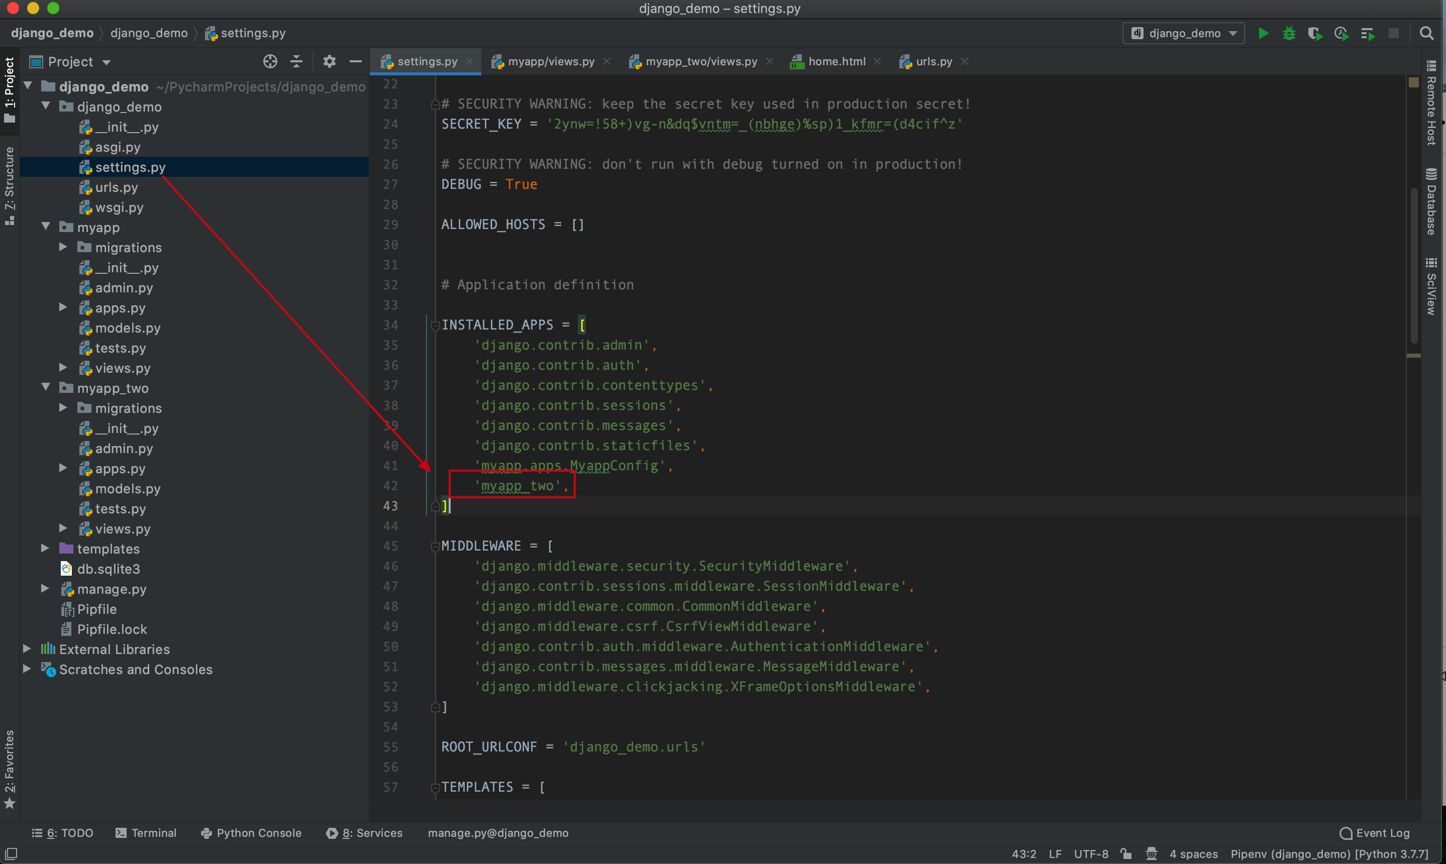Image resolution: width=1446 pixels, height=864 pixels.
Task: Change 4 spaces indent setting
Action: pyautogui.click(x=1193, y=853)
